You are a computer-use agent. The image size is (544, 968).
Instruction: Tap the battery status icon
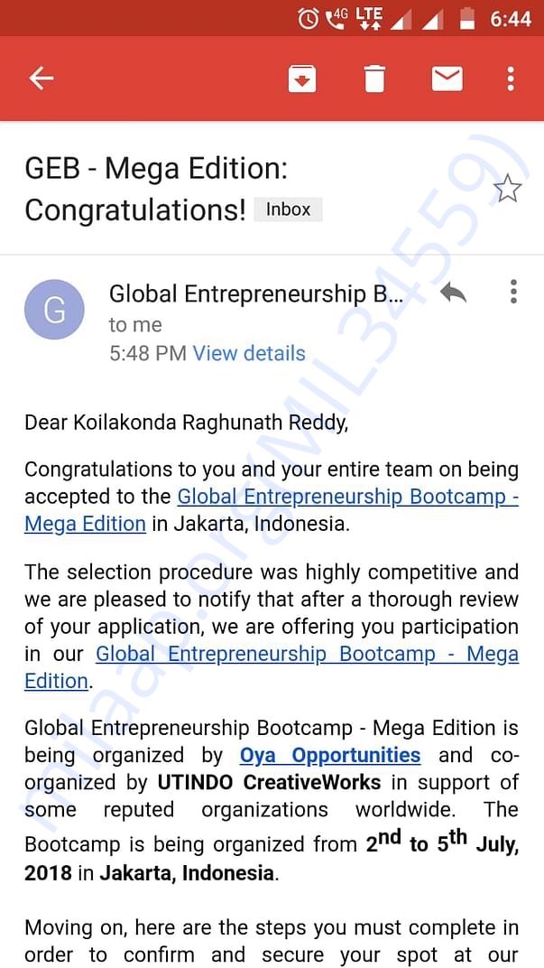467,19
